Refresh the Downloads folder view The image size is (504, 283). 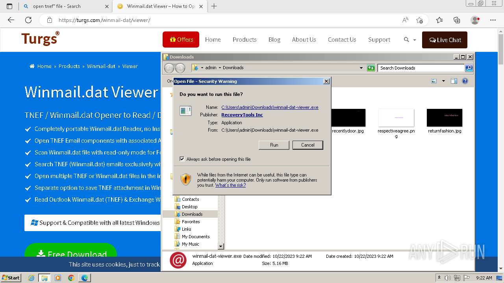point(371,68)
